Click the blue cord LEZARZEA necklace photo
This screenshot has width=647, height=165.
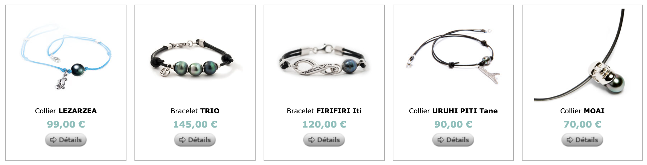[66, 55]
